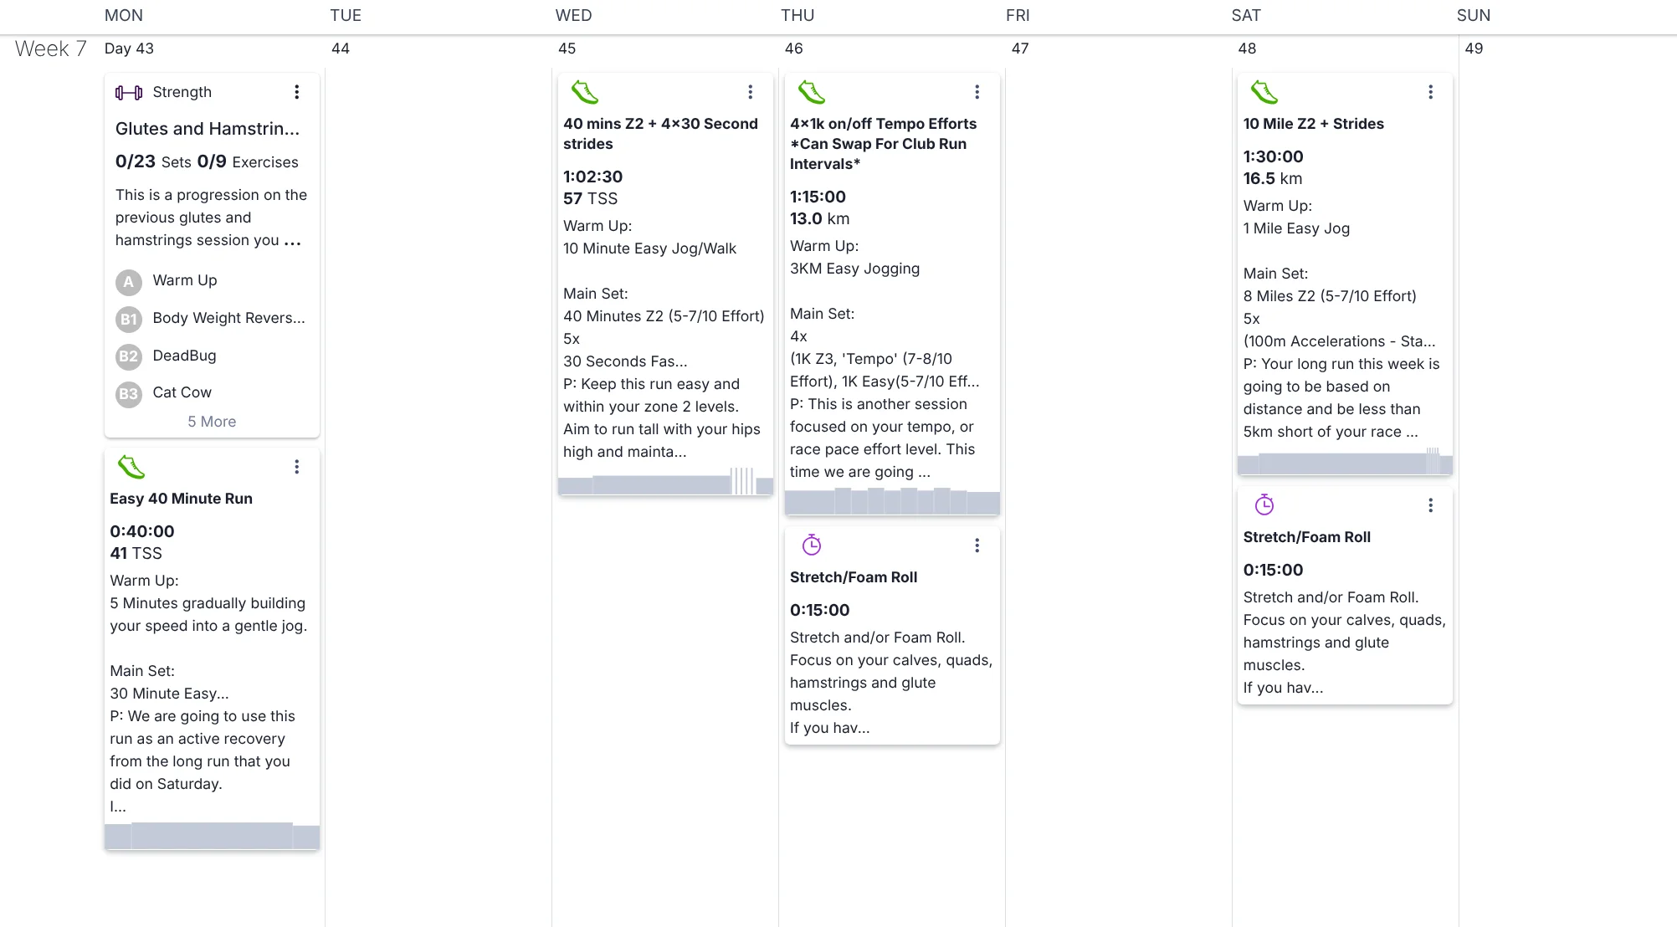
Task: Select the Day 43 Monday header
Action: point(129,49)
